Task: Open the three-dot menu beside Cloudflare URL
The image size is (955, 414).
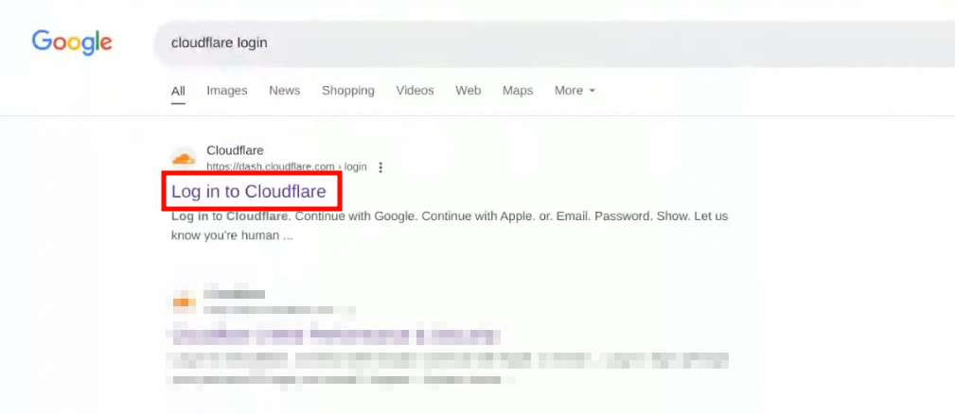Action: (380, 167)
